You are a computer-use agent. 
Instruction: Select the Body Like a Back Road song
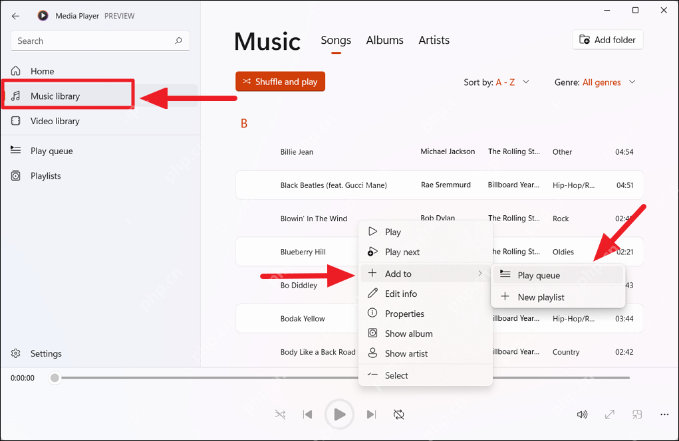(318, 352)
